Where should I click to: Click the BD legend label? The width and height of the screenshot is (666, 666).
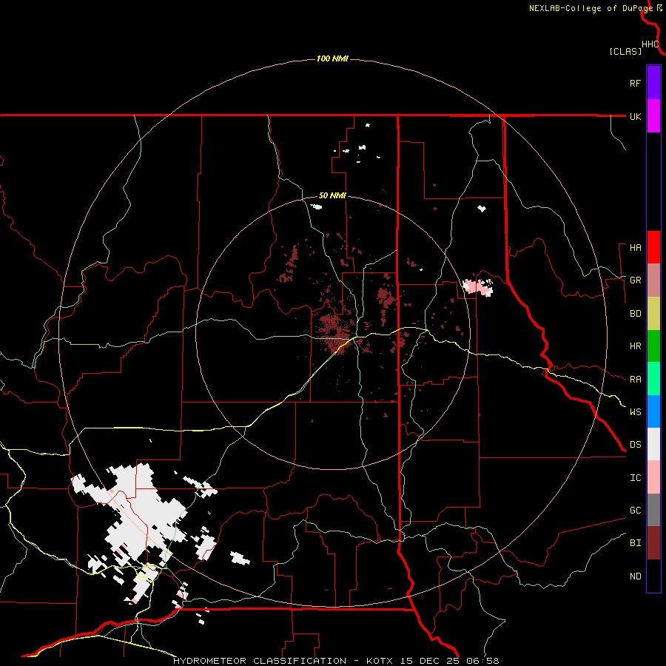(635, 314)
